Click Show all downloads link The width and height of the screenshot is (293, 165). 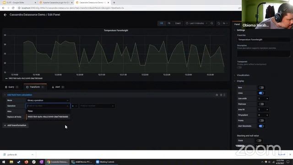pyautogui.click(x=282, y=154)
